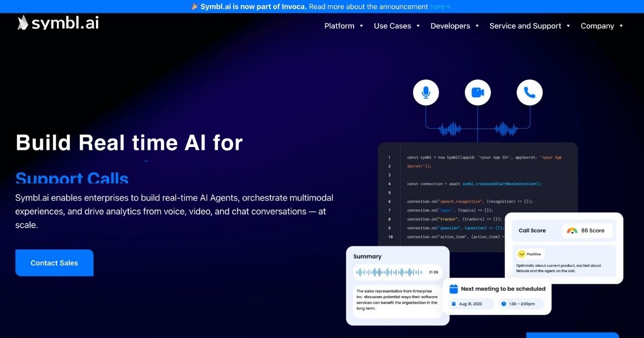
Task: Open the Service and Support menu
Action: pyautogui.click(x=525, y=26)
